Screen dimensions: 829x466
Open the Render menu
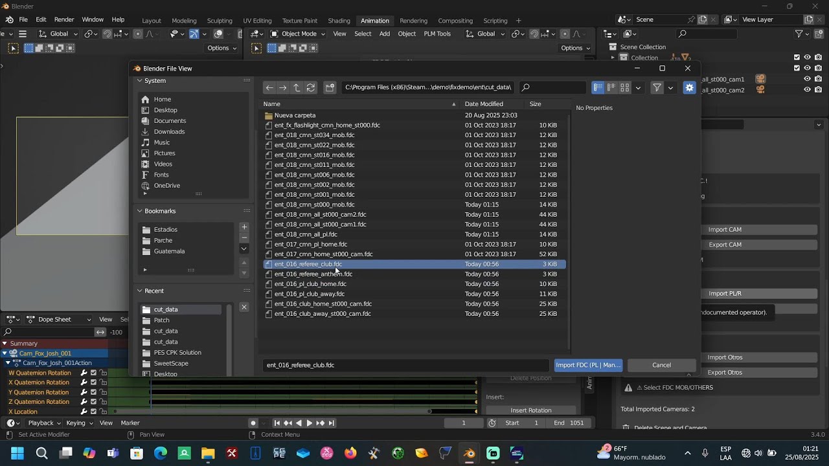[64, 19]
